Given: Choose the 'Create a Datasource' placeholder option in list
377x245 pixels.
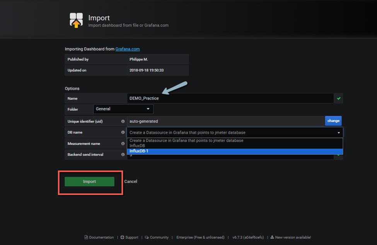Looking at the screenshot, I should 235,140.
